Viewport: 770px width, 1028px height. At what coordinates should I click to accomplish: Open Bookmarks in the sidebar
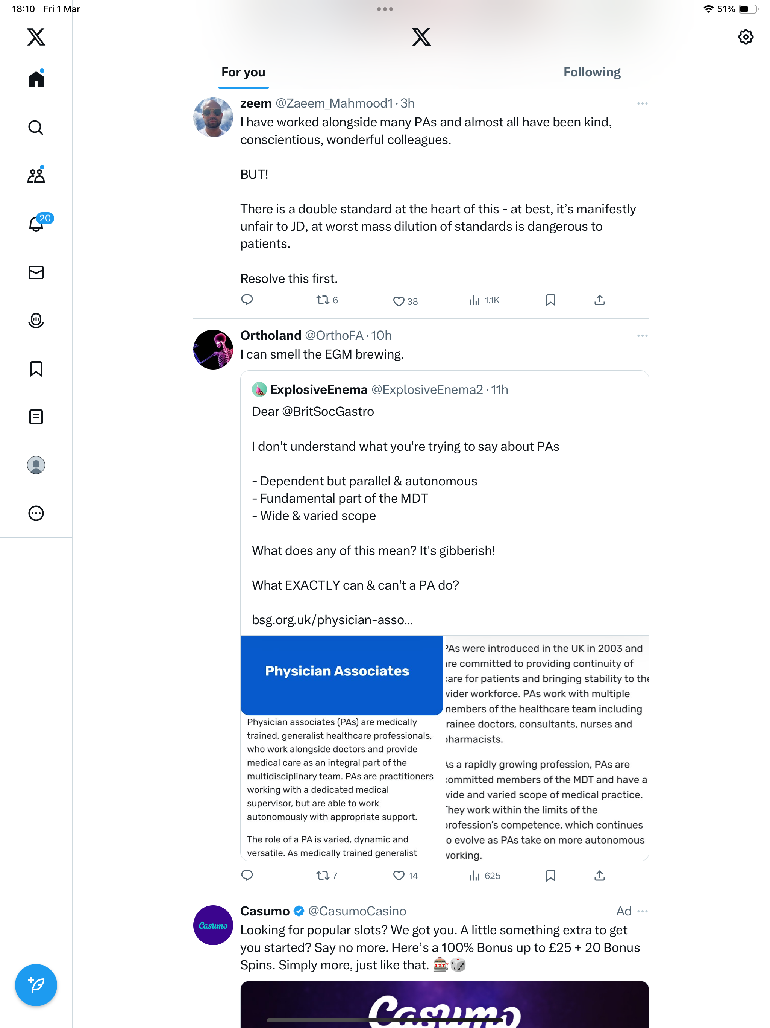pos(36,369)
